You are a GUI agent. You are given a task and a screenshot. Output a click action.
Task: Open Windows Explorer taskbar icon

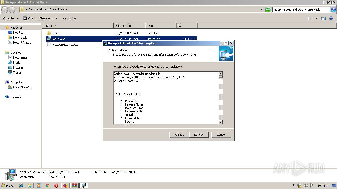pyautogui.click(x=30, y=186)
